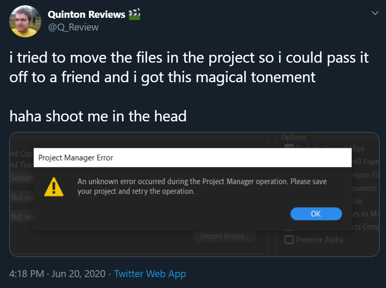This screenshot has width=386, height=288.
Task: Click the dimmed Sequence field behind dialog
Action: coord(22,178)
